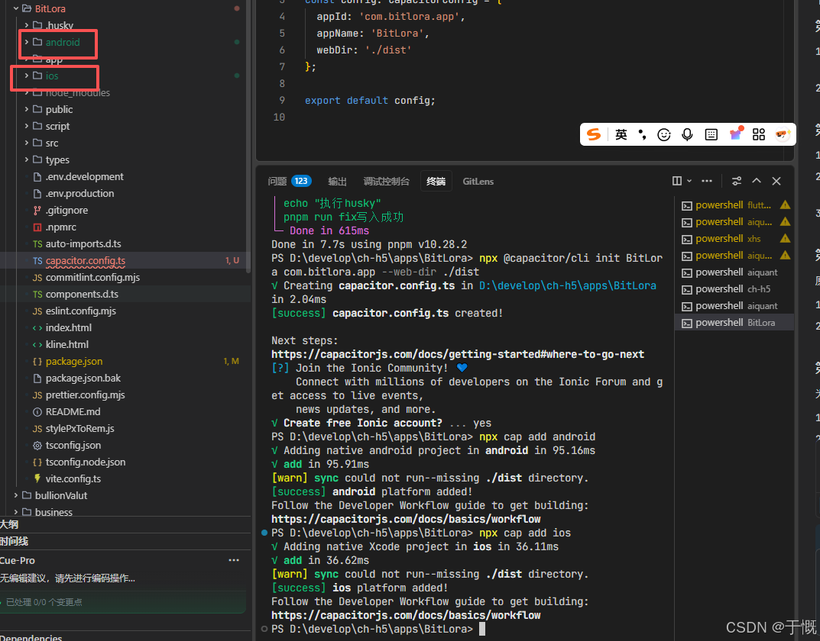Close the terminal panel
This screenshot has height=641, width=820.
coord(776,181)
